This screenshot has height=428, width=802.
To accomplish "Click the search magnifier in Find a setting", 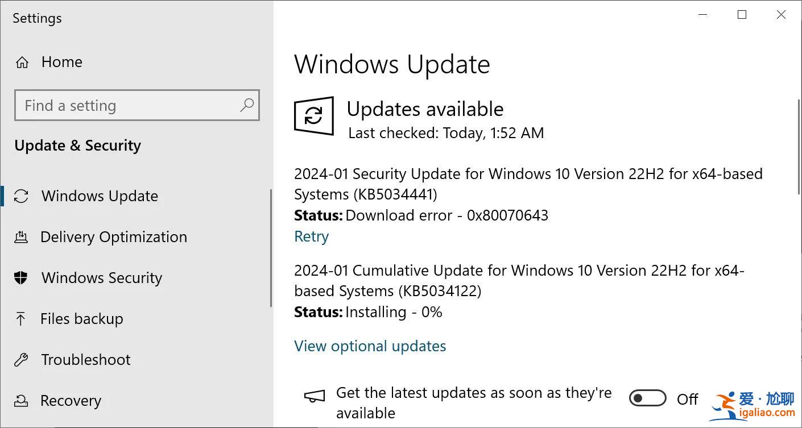I will click(247, 106).
